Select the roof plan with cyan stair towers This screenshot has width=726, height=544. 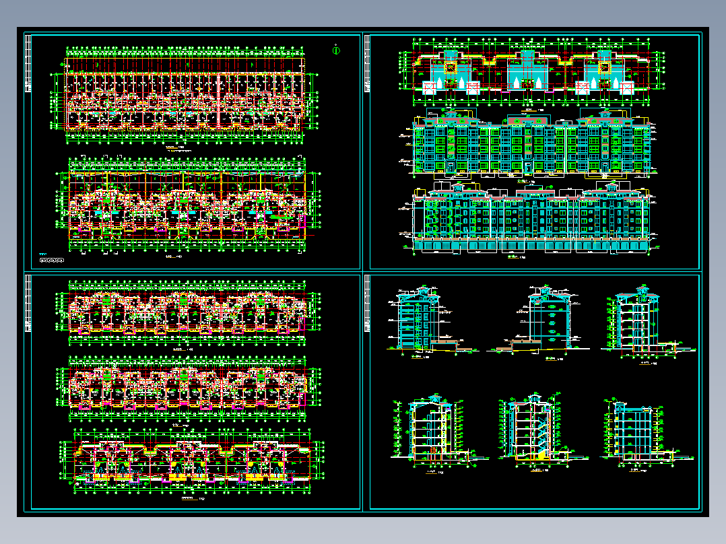click(x=533, y=73)
